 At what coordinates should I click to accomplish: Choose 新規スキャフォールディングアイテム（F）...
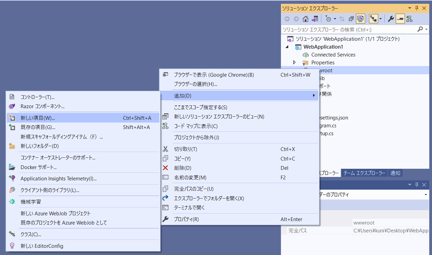coord(83,137)
